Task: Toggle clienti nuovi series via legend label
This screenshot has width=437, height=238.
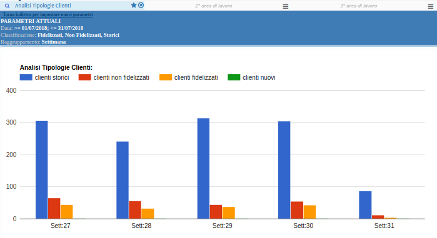Action: (259, 77)
